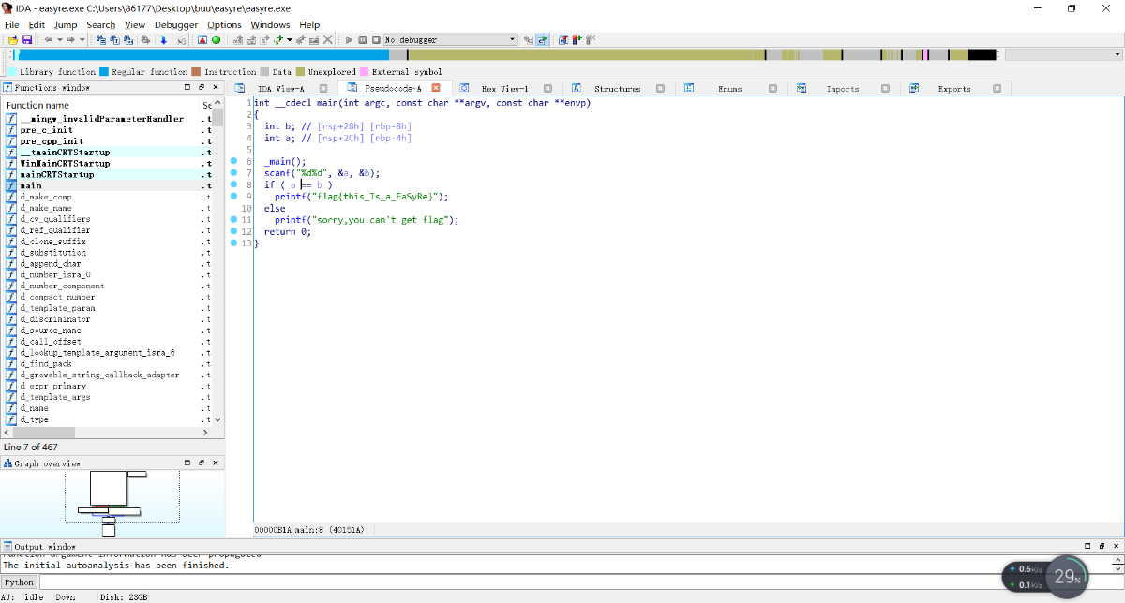
Task: Switch to the IDA View-A tab
Action: 280,89
